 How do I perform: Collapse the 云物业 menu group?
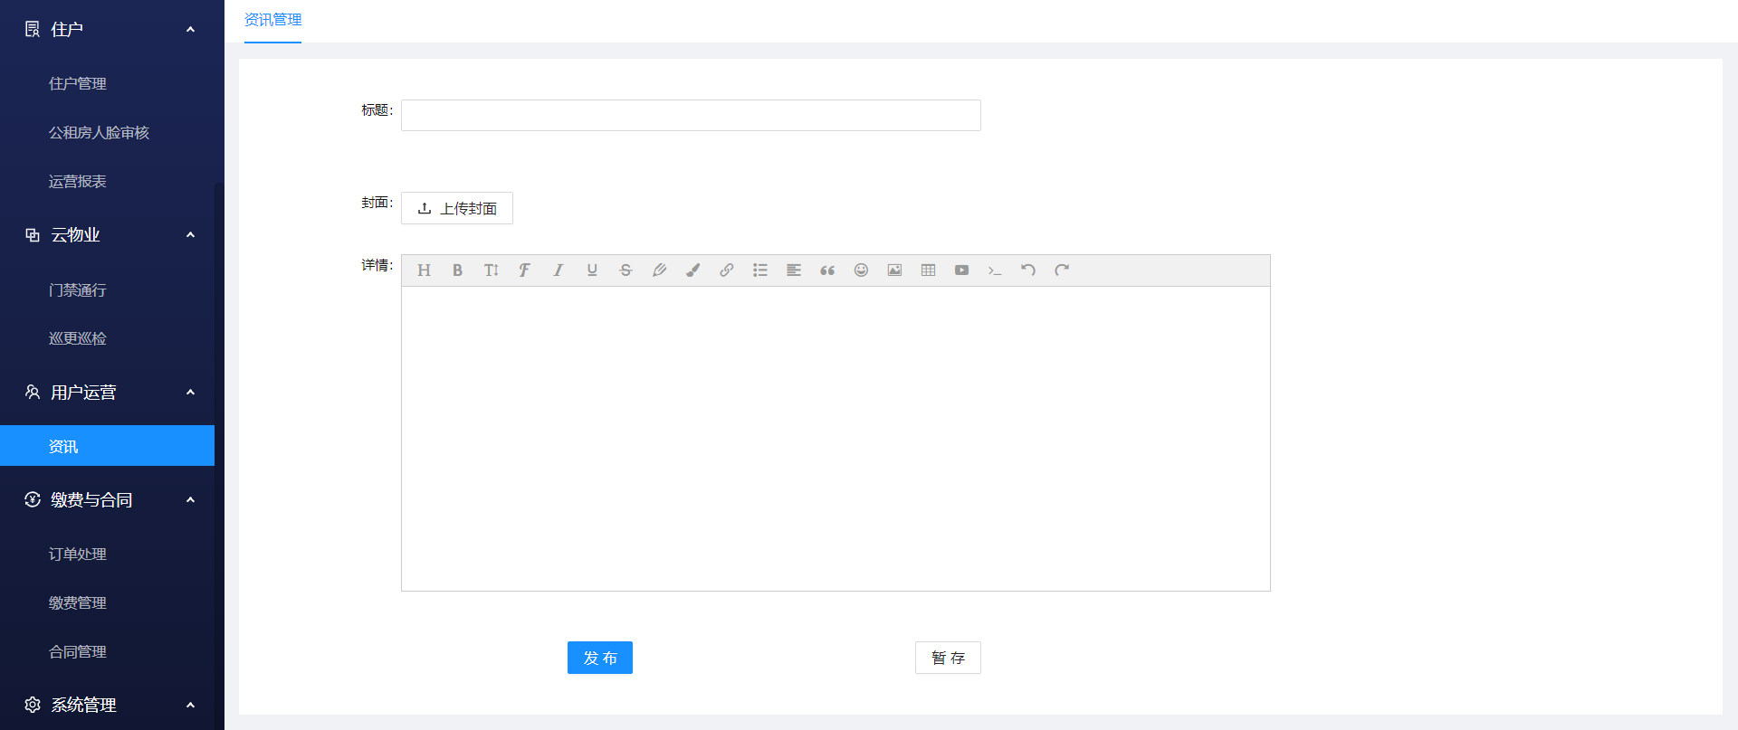[x=190, y=235]
